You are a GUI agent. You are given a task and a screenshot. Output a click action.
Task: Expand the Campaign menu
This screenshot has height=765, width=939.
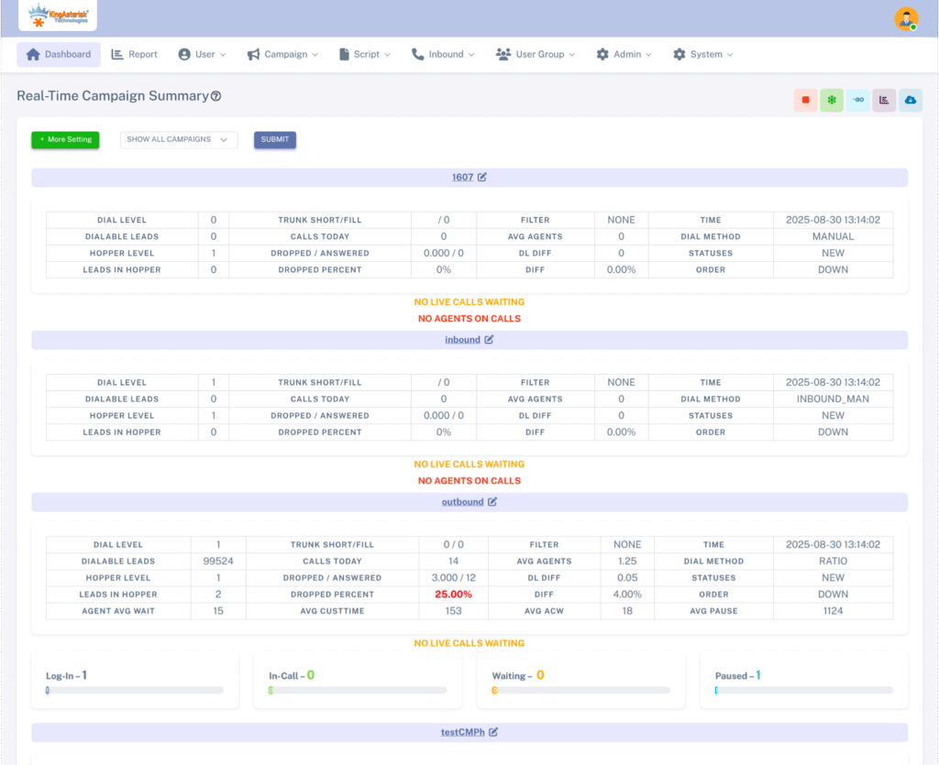[x=282, y=54]
